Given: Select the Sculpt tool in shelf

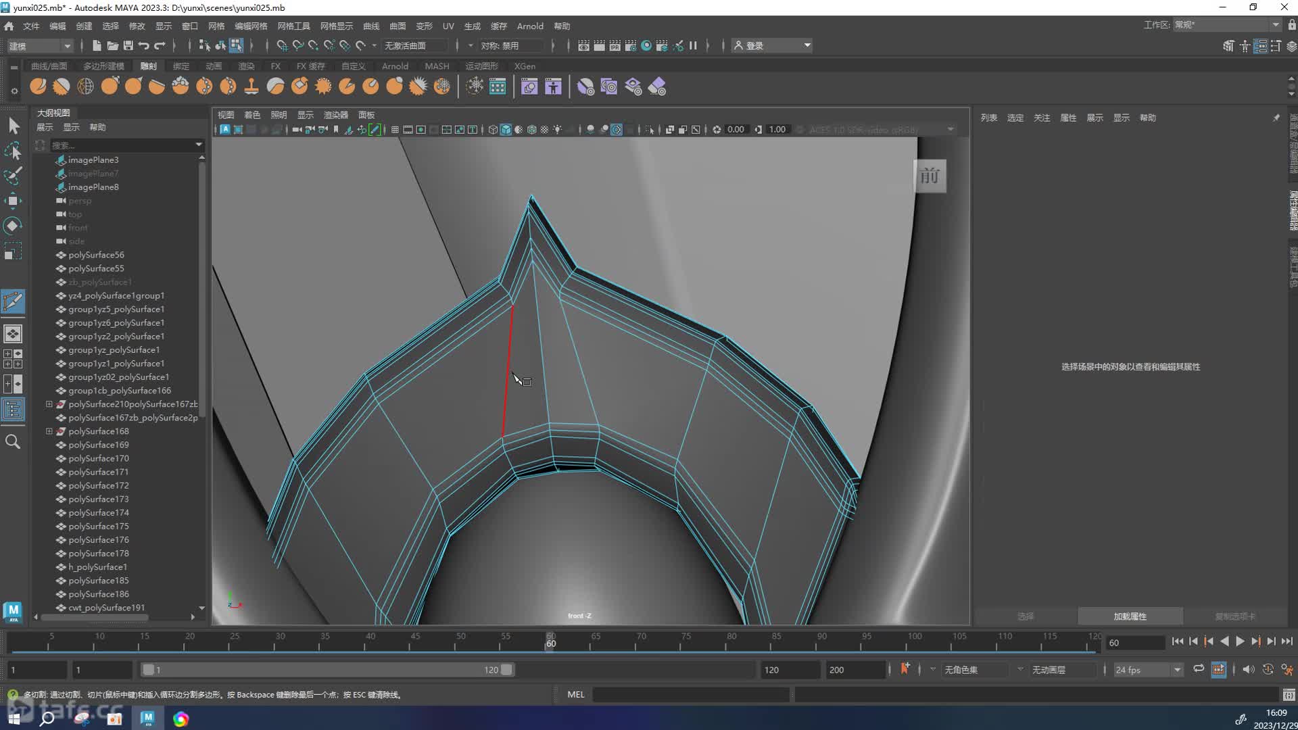Looking at the screenshot, I should [x=39, y=87].
